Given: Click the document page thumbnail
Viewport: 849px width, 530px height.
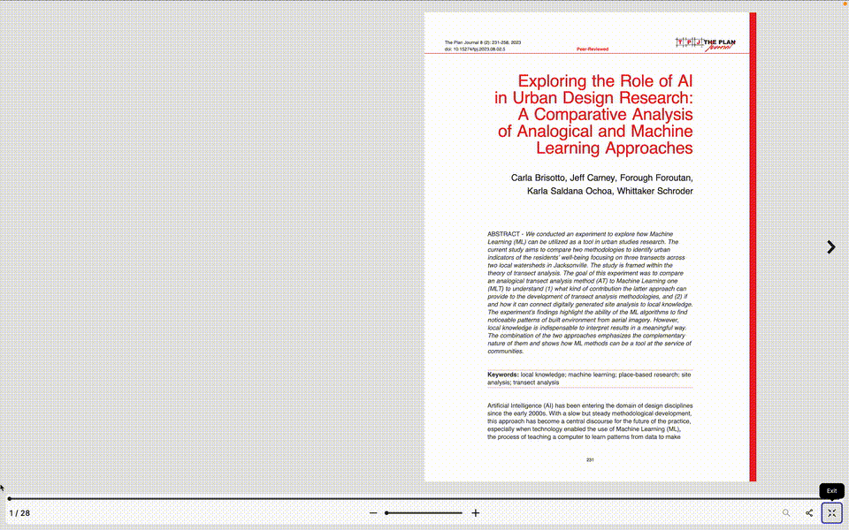Looking at the screenshot, I should point(590,246).
